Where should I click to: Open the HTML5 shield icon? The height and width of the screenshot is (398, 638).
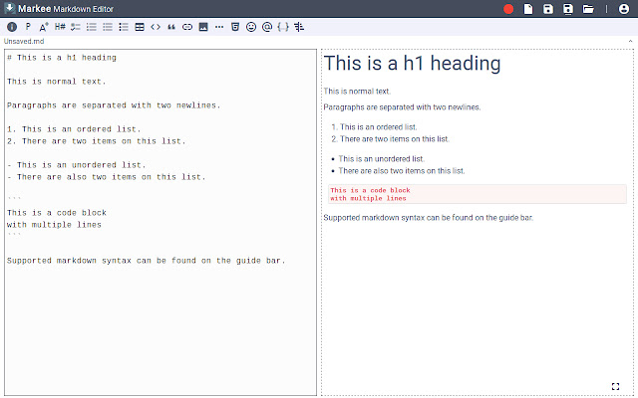[x=235, y=27]
